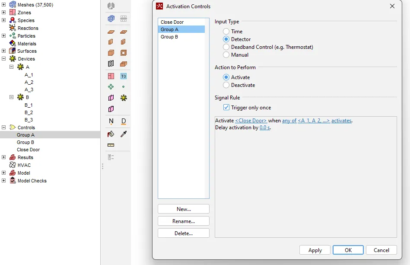The width and height of the screenshot is (410, 265).
Task: Select HVAC in the navigation tree
Action: coord(24,165)
